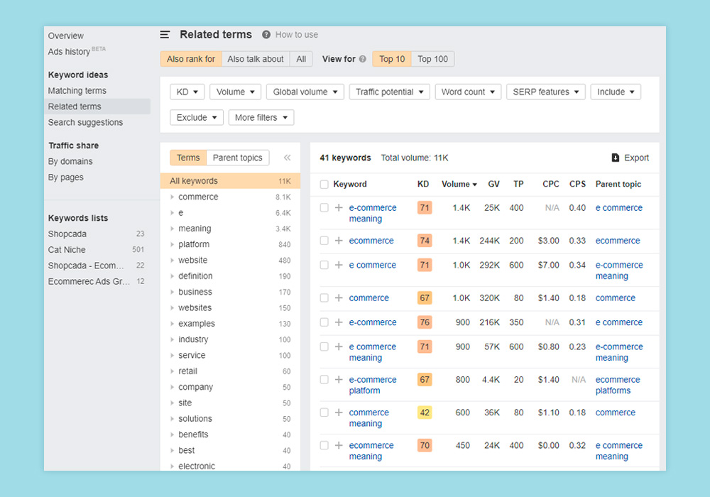This screenshot has width=710, height=497.
Task: Check the 'e-commerce platform' row checkbox
Action: coord(324,380)
